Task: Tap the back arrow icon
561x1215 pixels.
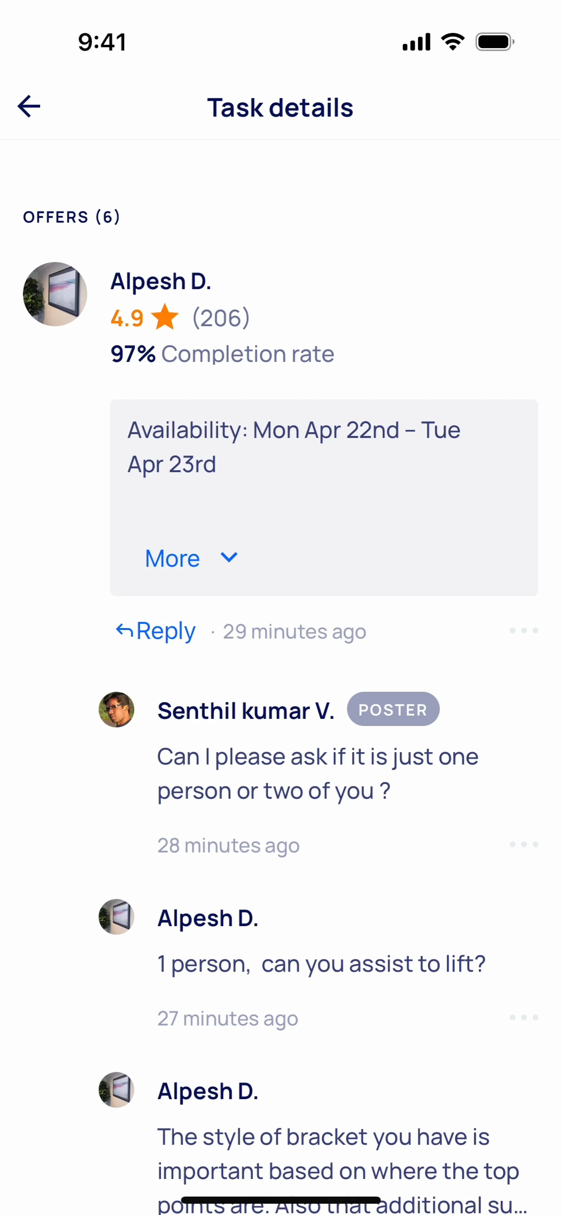Action: click(x=29, y=107)
